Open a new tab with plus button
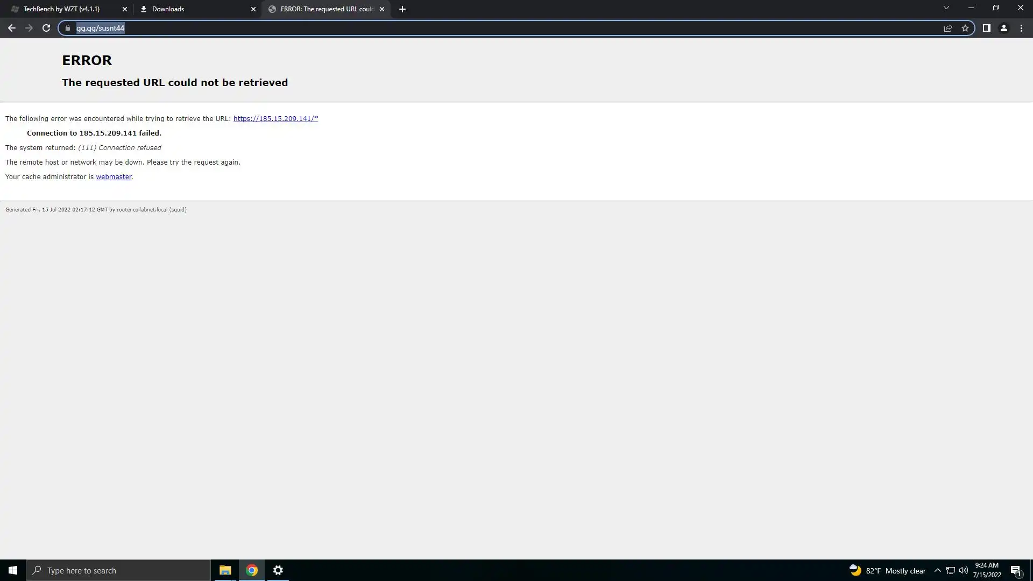The width and height of the screenshot is (1033, 581). 402,9
